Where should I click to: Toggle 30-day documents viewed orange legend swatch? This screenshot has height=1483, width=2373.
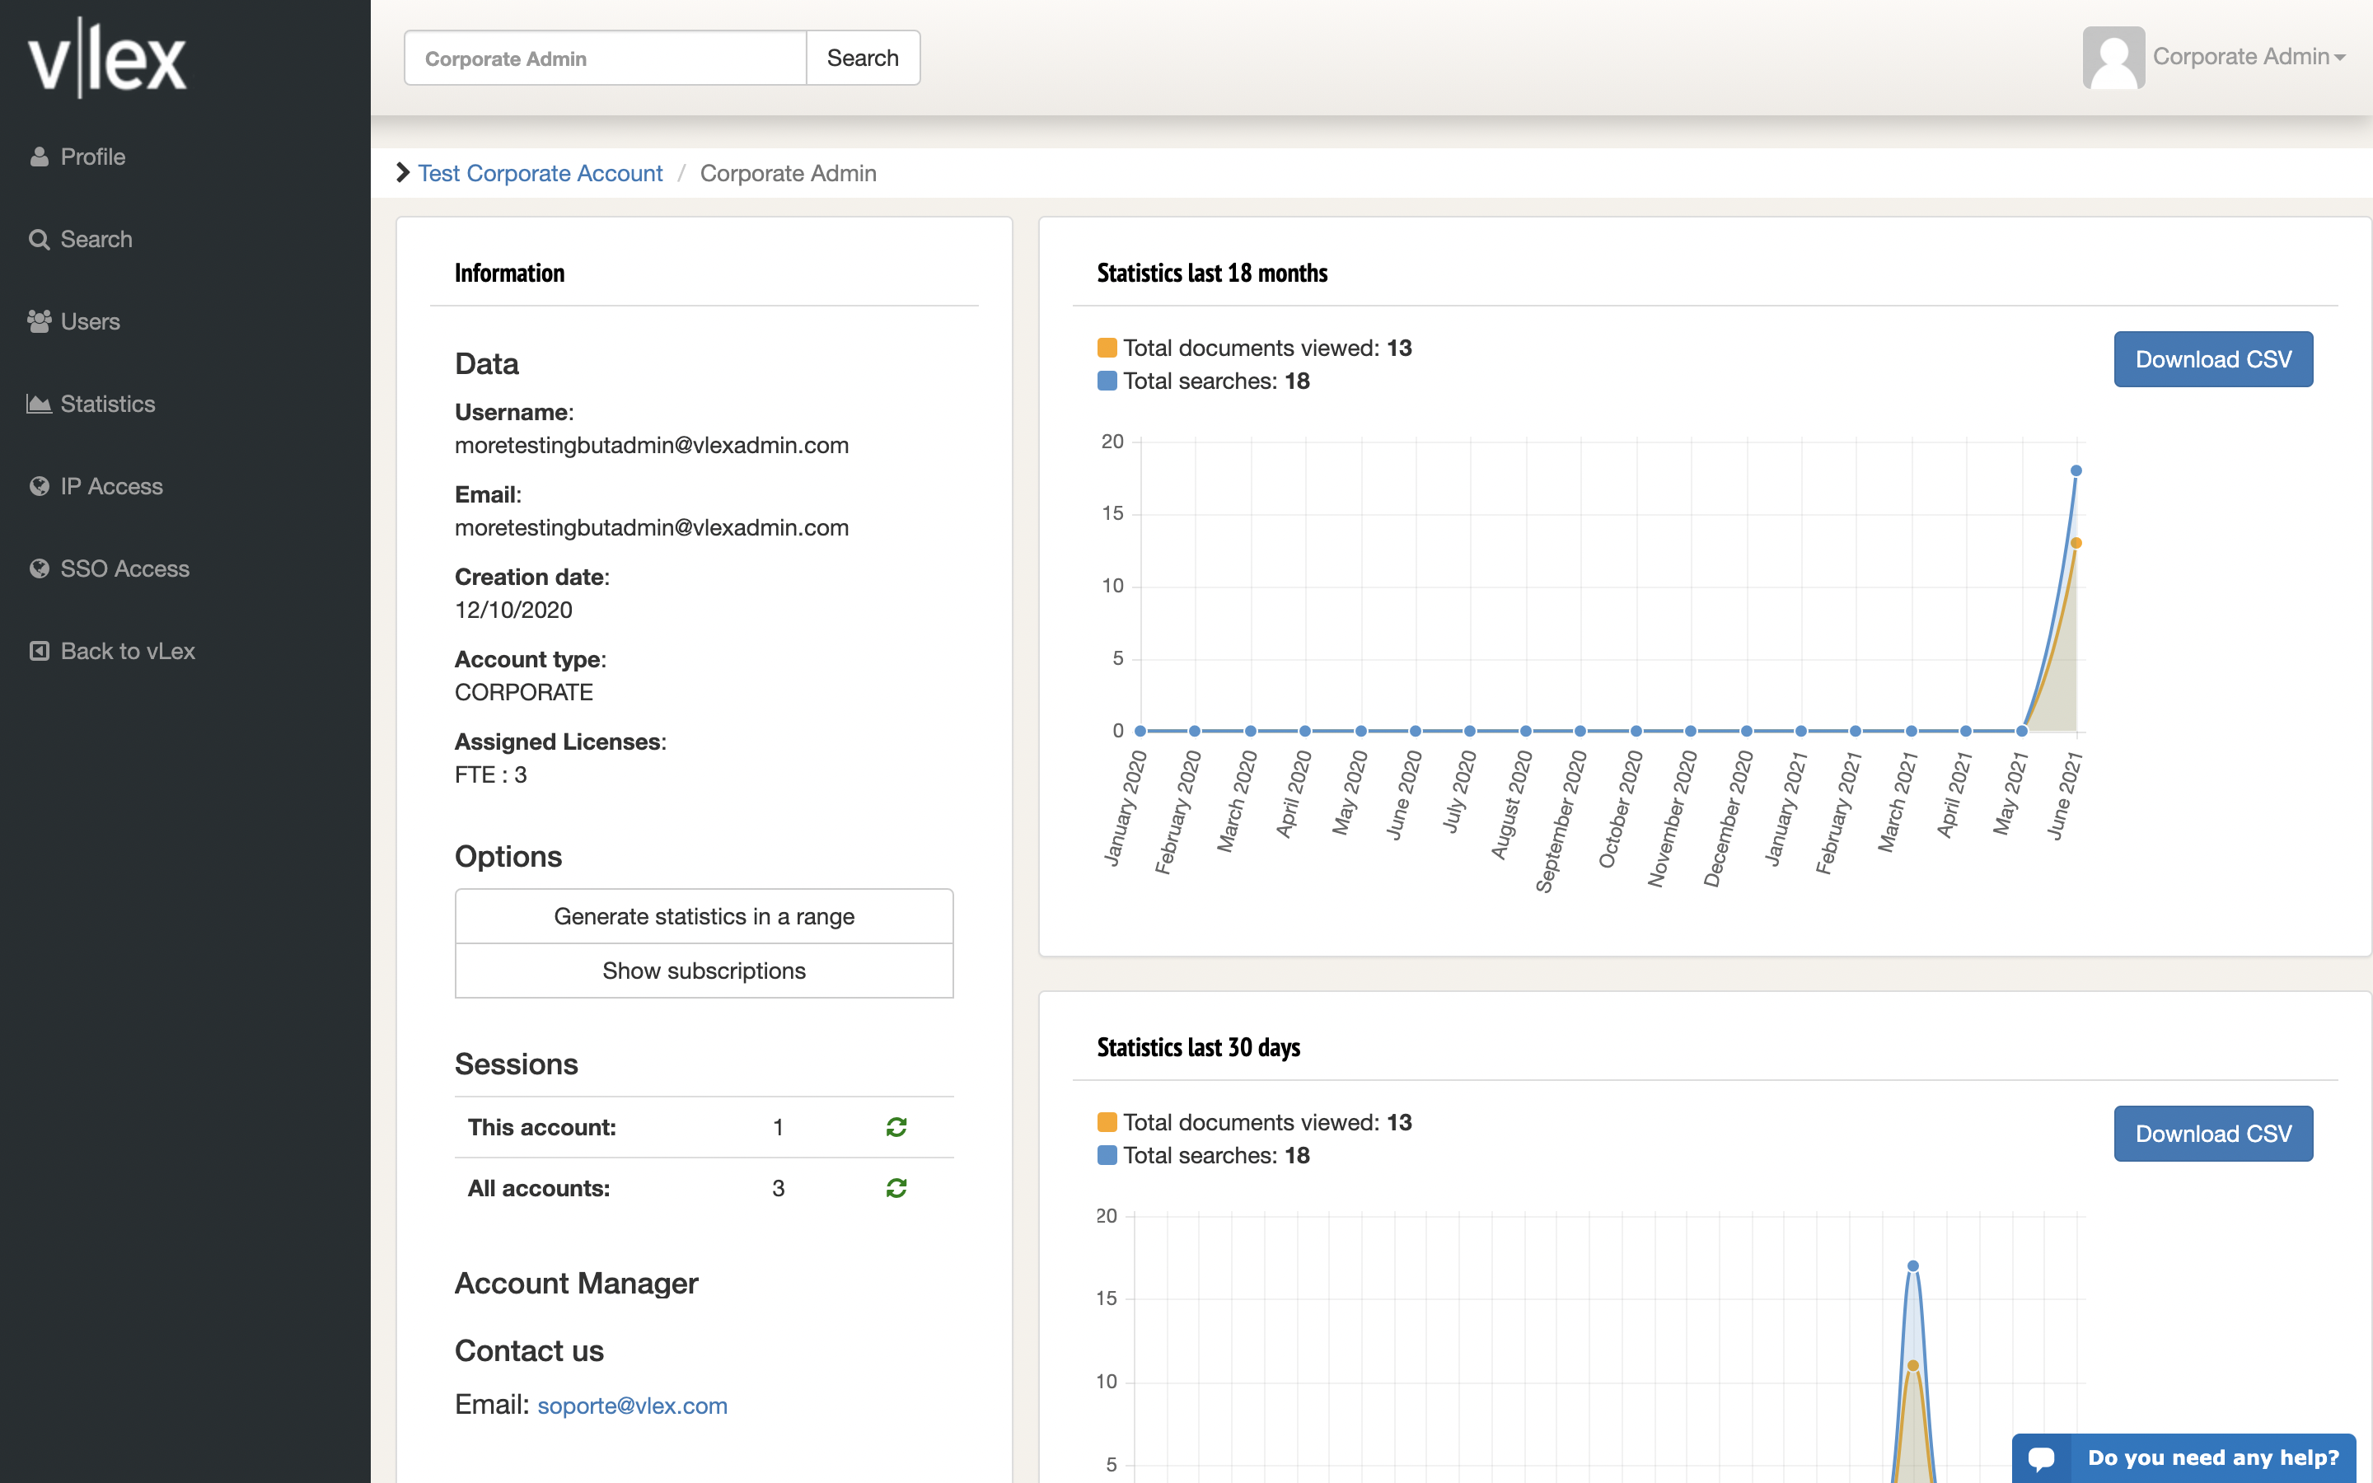[1107, 1122]
